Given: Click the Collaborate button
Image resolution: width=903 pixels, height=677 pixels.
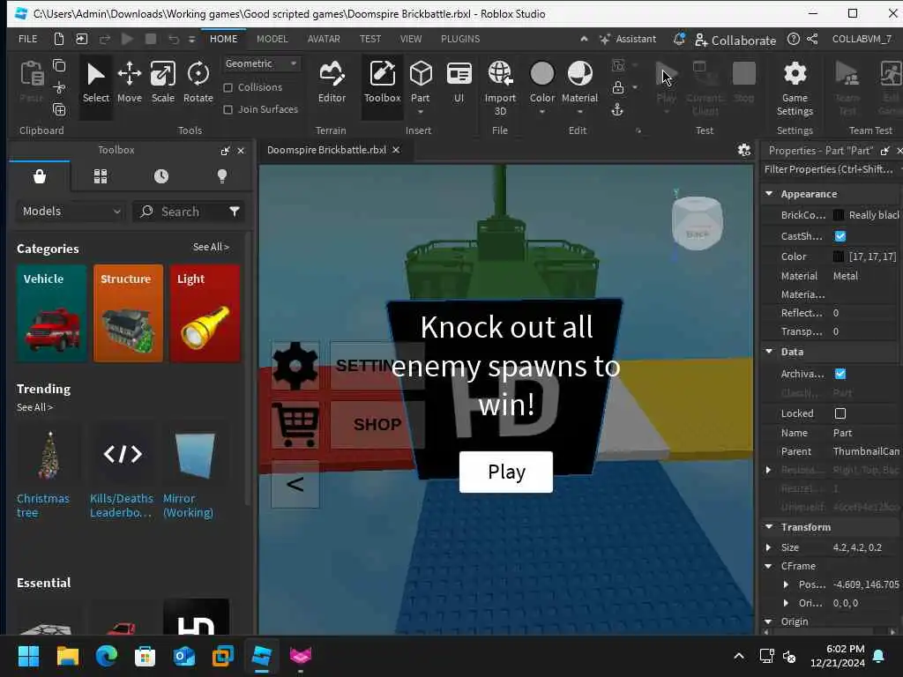Looking at the screenshot, I should coord(735,40).
